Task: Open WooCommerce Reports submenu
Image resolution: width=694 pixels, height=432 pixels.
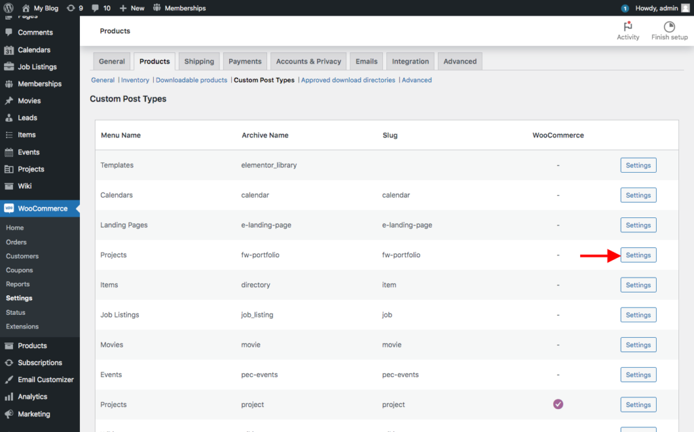Action: [x=18, y=284]
